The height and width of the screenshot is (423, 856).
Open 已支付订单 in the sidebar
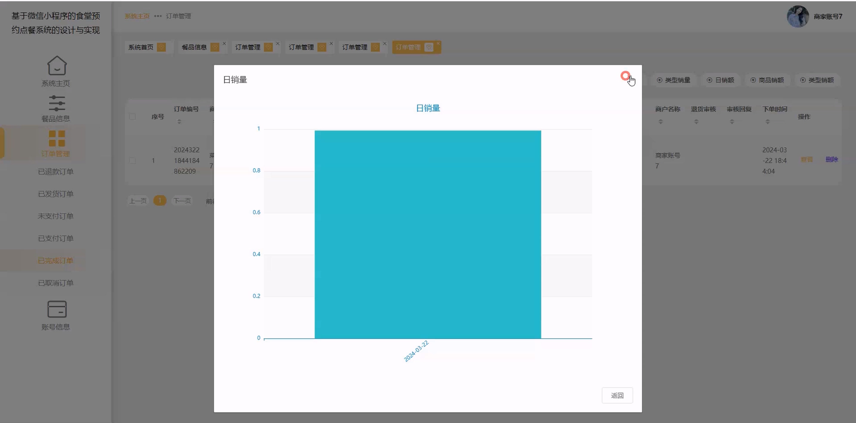(x=56, y=238)
